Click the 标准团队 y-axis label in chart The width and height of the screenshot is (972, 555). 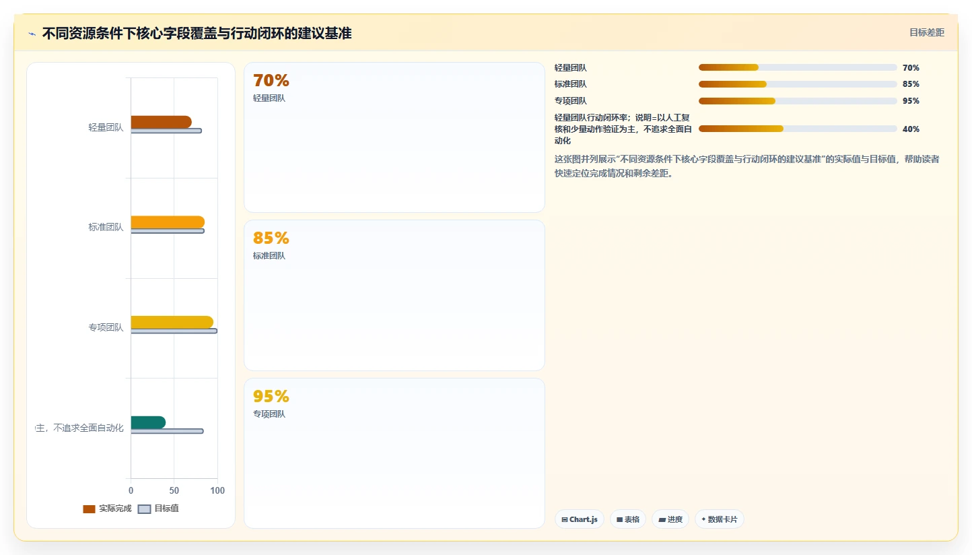pos(106,227)
